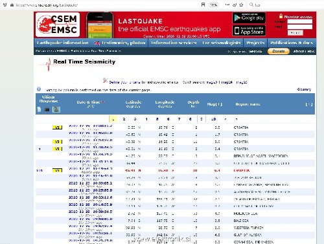Screen dimensions: 324x244
Task: Click the single next-page arrow
Action: click(226, 119)
